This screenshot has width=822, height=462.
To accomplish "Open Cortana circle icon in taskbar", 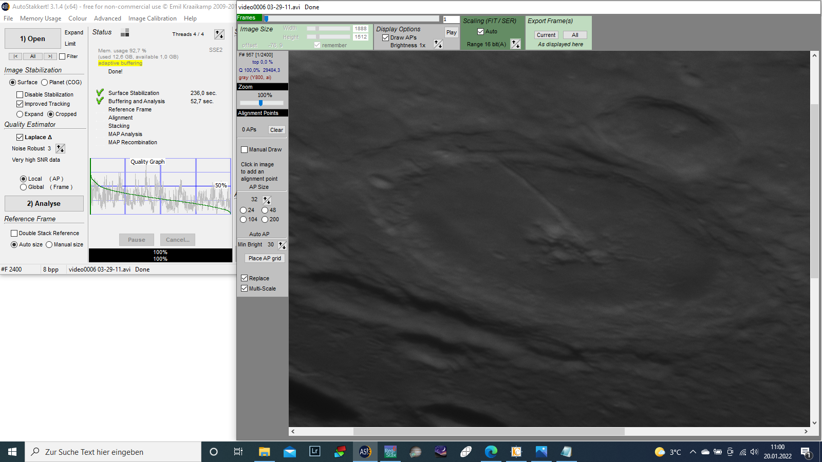I will pos(214,452).
